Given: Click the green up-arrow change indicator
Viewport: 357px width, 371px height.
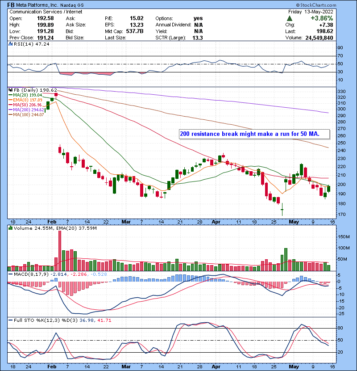Looking at the screenshot, I should [x=290, y=18].
